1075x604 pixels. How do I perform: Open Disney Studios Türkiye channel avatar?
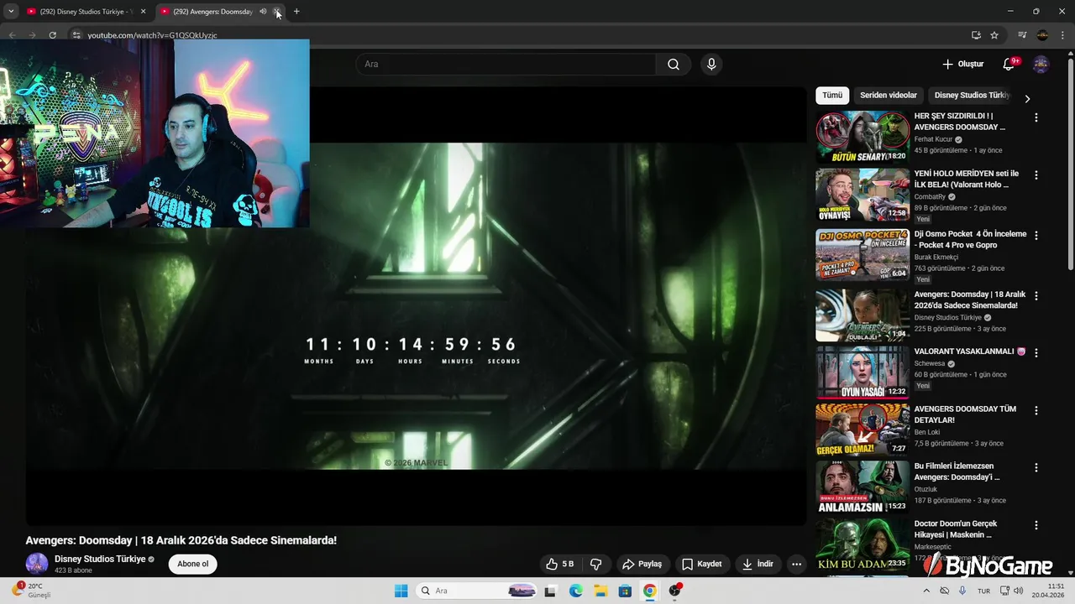coord(37,564)
